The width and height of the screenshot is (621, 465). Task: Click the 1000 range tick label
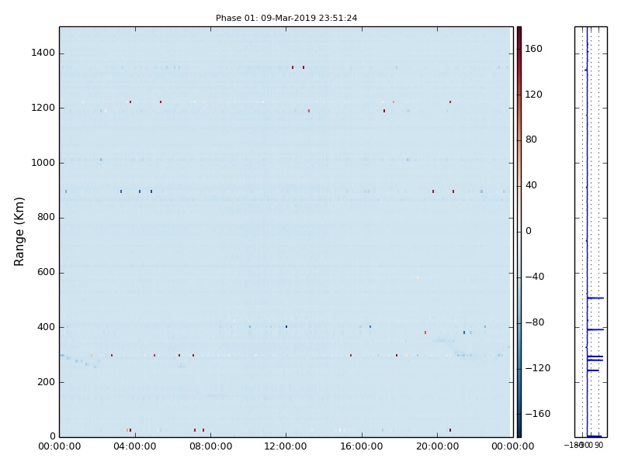(x=43, y=163)
